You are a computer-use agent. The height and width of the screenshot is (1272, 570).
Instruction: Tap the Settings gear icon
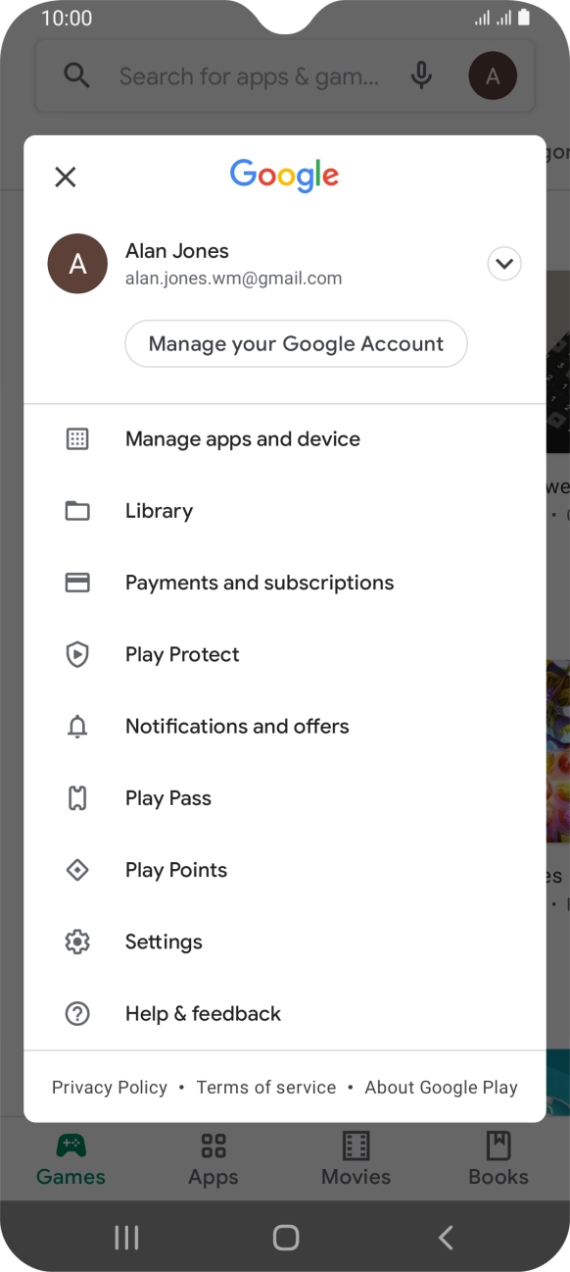click(x=77, y=941)
